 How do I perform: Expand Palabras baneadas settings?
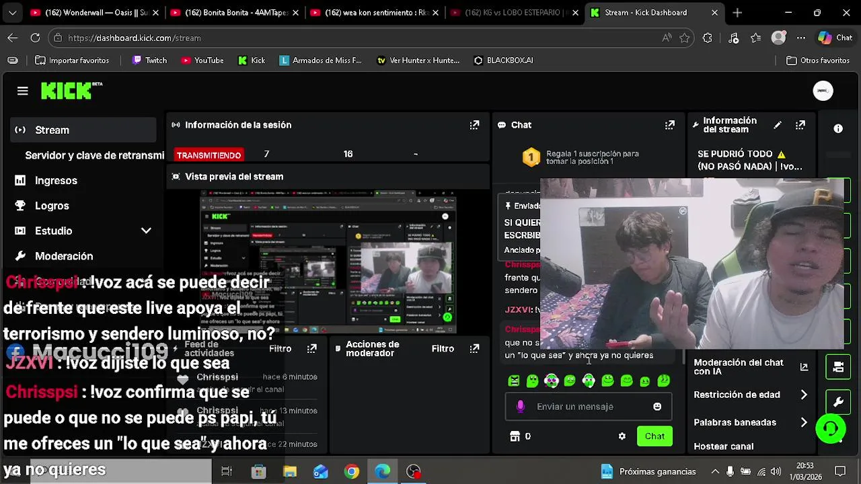pyautogui.click(x=804, y=422)
